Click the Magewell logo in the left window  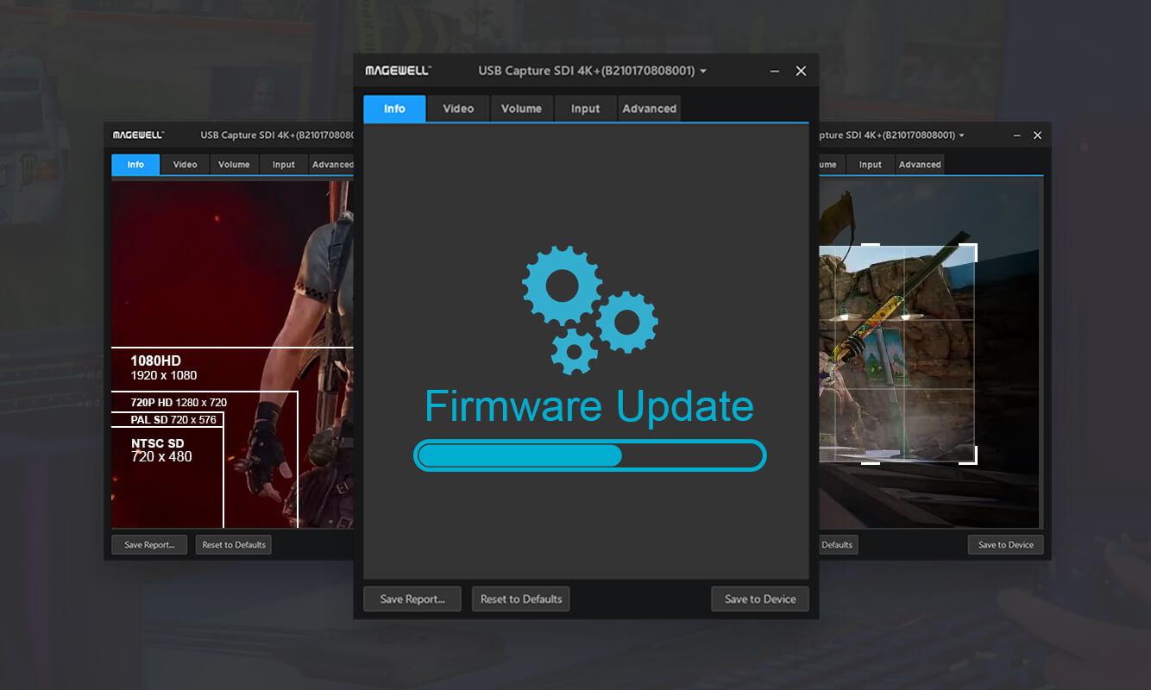point(138,135)
